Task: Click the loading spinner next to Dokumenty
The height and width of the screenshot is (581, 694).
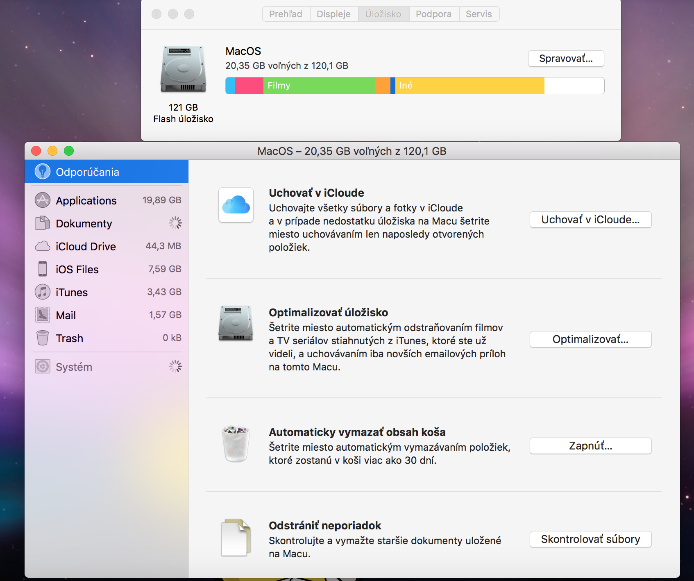Action: [x=175, y=223]
